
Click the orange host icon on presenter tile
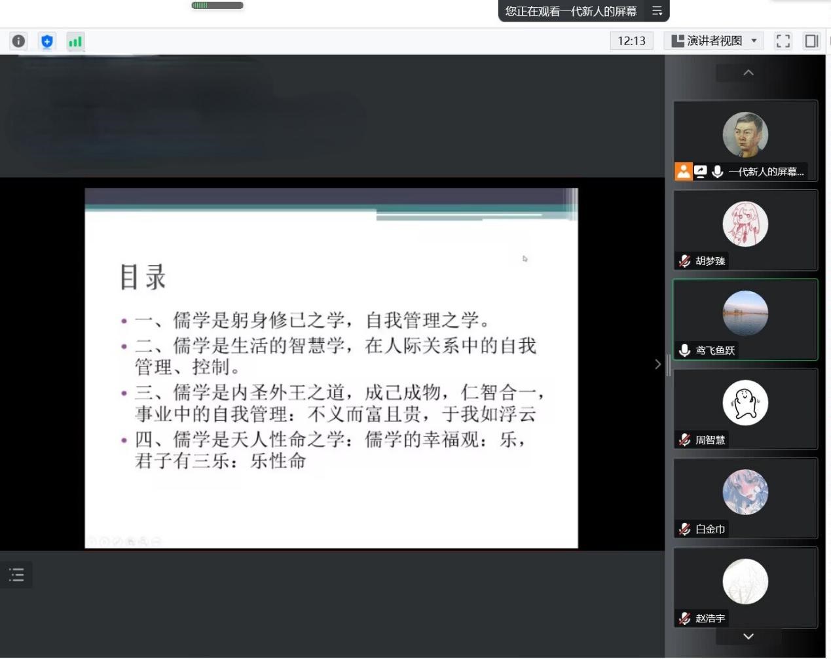[683, 171]
